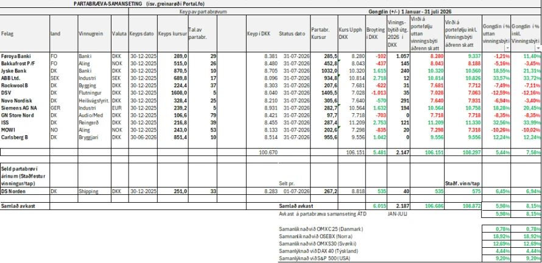Select the Broyting í DKK header
Image resolution: width=542 pixels, height=263 pixels.
376,33
